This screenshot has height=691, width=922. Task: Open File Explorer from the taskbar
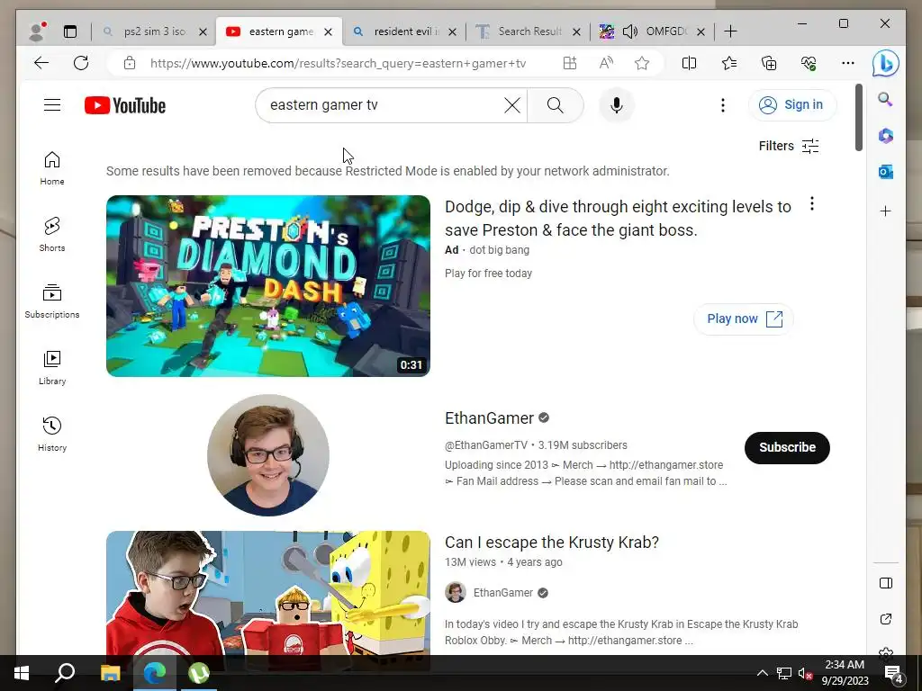coord(110,673)
